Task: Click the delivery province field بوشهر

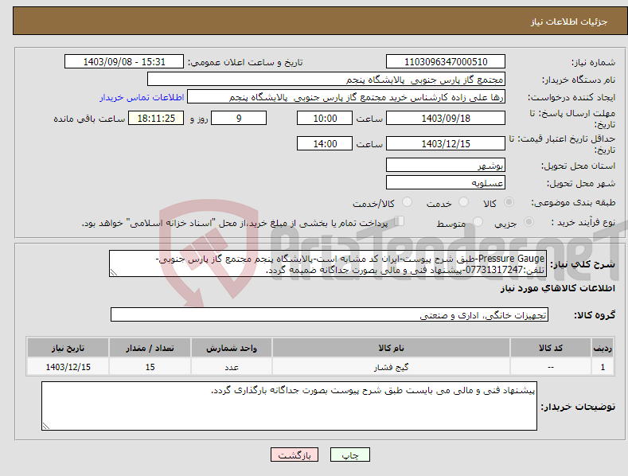Action: pos(446,165)
